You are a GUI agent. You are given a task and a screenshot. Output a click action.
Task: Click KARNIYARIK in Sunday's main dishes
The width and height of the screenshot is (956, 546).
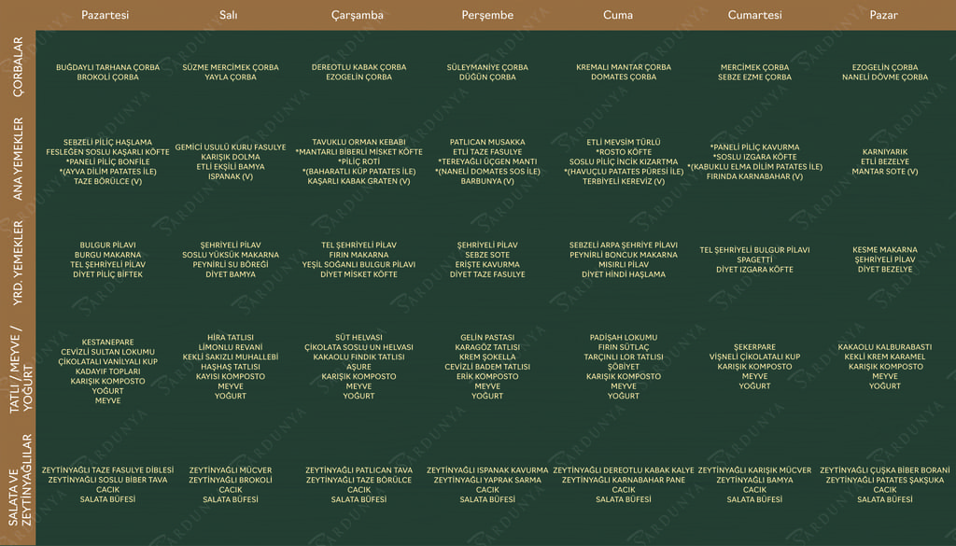pyautogui.click(x=884, y=151)
